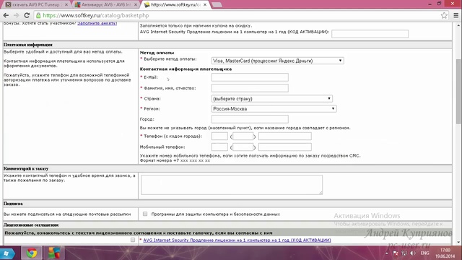
Task: Click the 'Телефон' city code box in parentheses
Action: (243, 136)
